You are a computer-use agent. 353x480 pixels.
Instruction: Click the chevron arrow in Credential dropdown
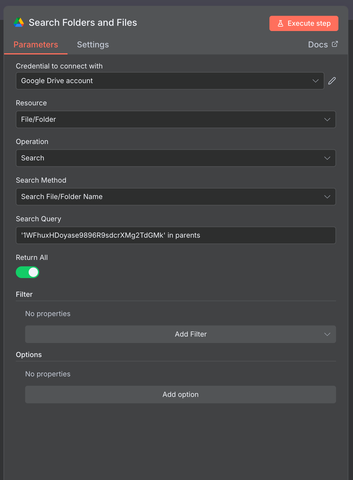pyautogui.click(x=315, y=81)
